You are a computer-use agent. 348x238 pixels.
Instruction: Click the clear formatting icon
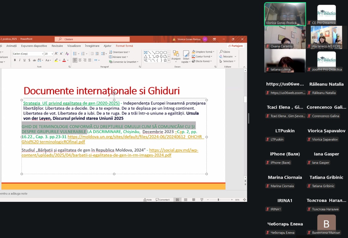tap(67, 54)
